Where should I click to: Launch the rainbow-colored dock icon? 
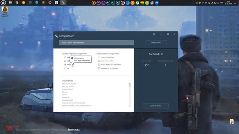[142, 3]
